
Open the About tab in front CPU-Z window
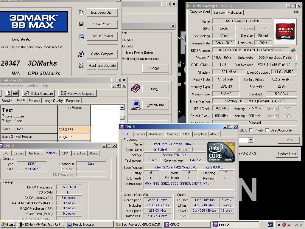coord(214,134)
